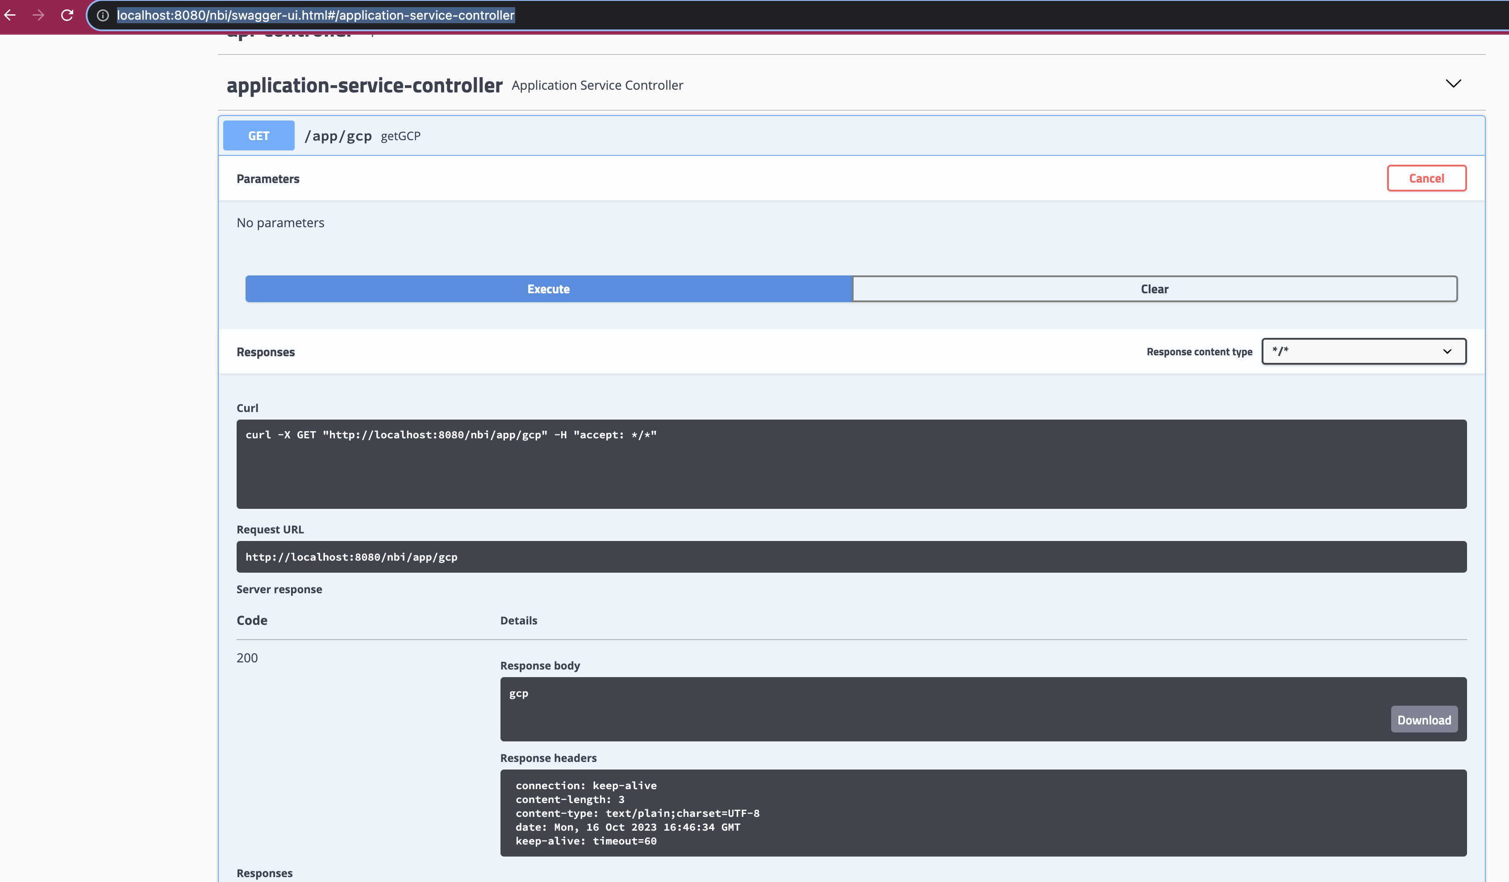Clear the executed request results
Screen dimensions: 1509x882
click(1154, 289)
